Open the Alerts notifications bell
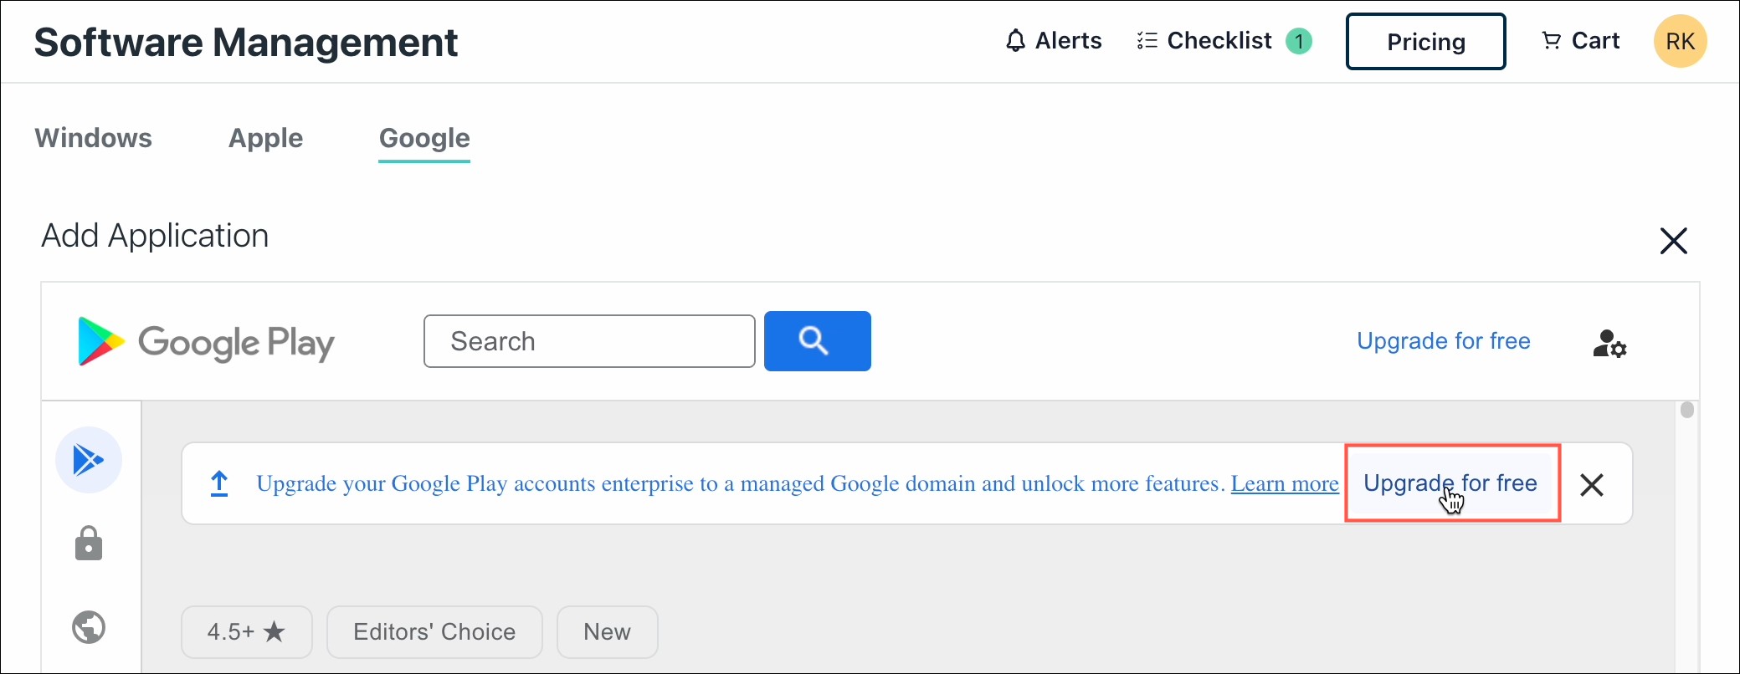This screenshot has width=1740, height=674. [x=1053, y=40]
